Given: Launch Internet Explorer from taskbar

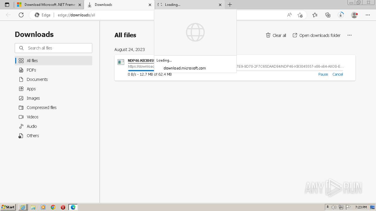Looking at the screenshot, I should pos(23,207).
